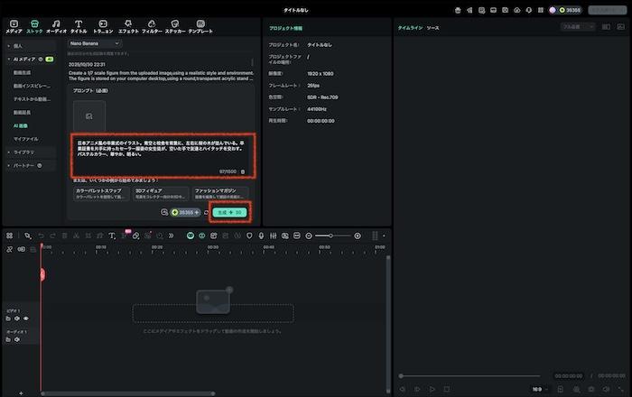Click the green 生成 generate button
Screen dimensions: 632x397
point(228,212)
